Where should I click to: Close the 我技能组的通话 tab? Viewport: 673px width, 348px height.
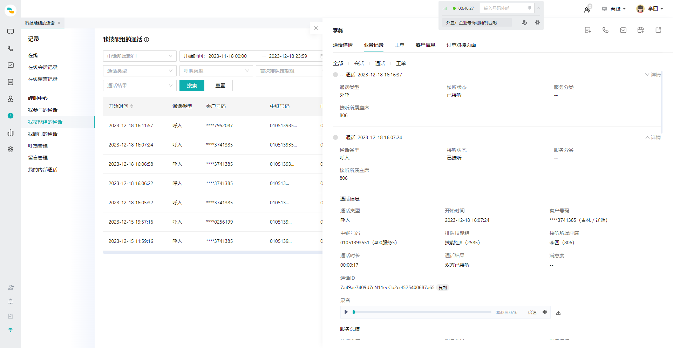(x=59, y=23)
